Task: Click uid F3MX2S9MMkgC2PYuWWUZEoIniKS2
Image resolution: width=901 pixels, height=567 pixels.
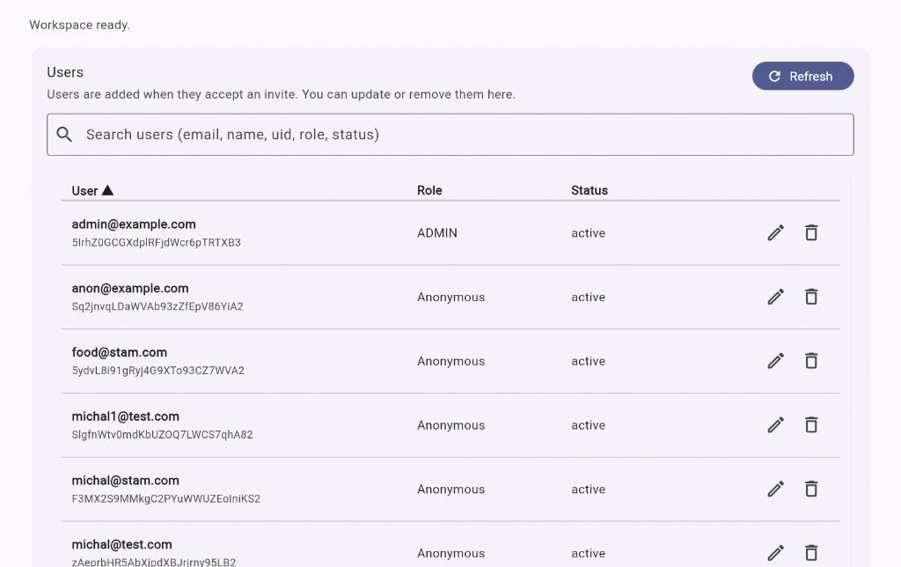Action: (x=166, y=498)
